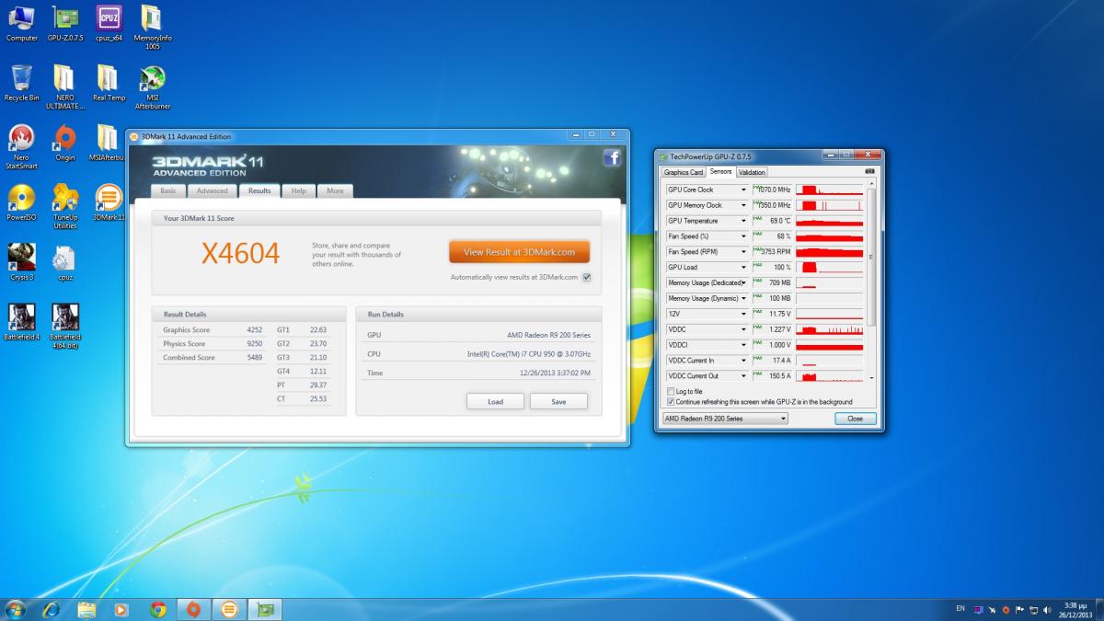Open the Facebook icon in 3DMark header
The width and height of the screenshot is (1104, 621).
click(x=612, y=157)
